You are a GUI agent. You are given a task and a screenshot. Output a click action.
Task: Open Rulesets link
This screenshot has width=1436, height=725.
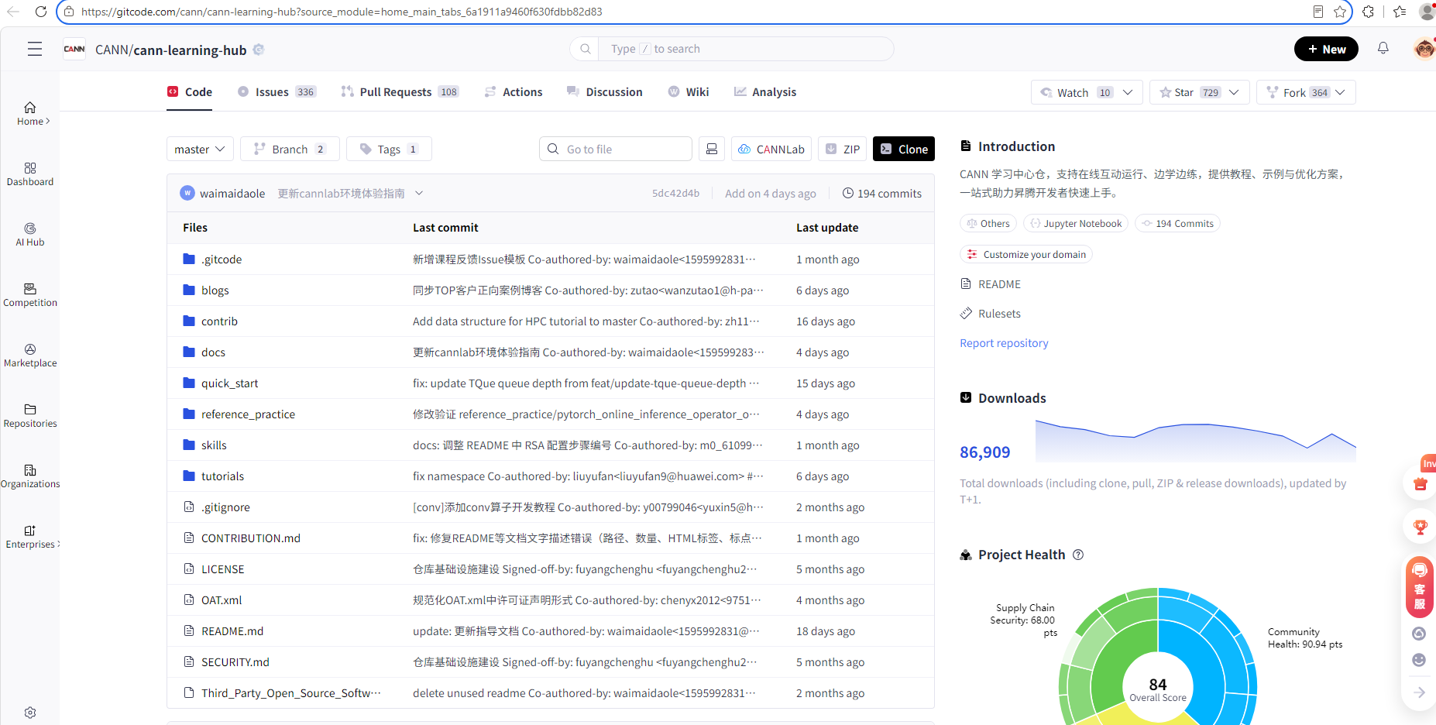point(991,314)
